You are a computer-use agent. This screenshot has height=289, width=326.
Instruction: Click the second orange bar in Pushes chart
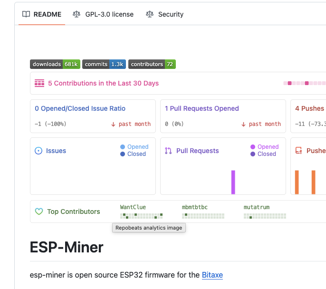(314, 183)
